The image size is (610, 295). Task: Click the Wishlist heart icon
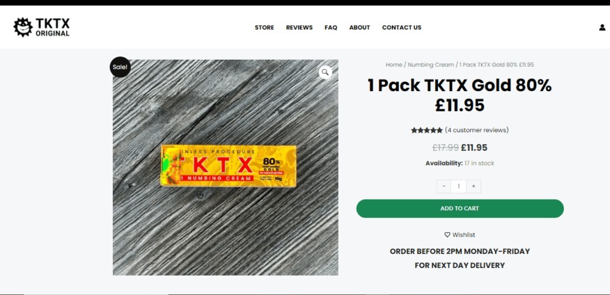[x=447, y=234]
